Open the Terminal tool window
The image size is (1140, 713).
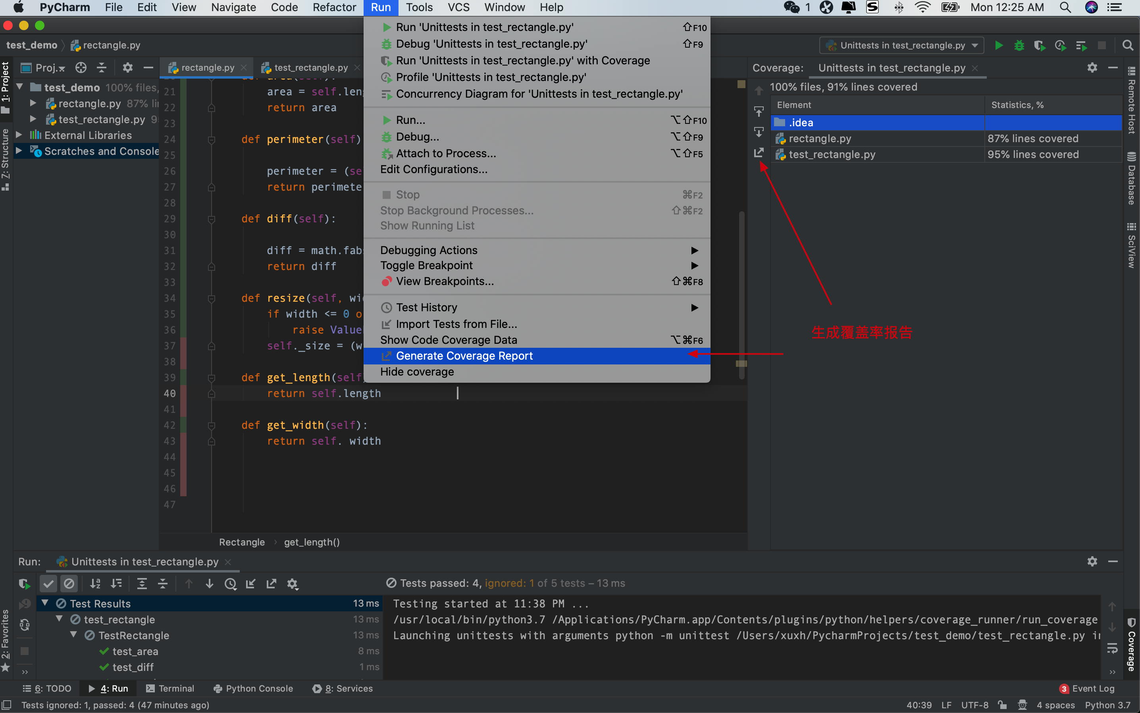(x=170, y=688)
